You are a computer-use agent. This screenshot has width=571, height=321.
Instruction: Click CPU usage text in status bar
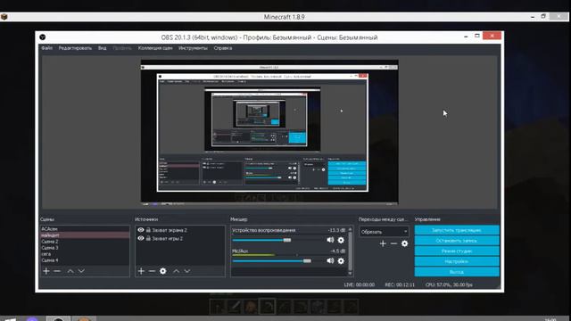(449, 284)
